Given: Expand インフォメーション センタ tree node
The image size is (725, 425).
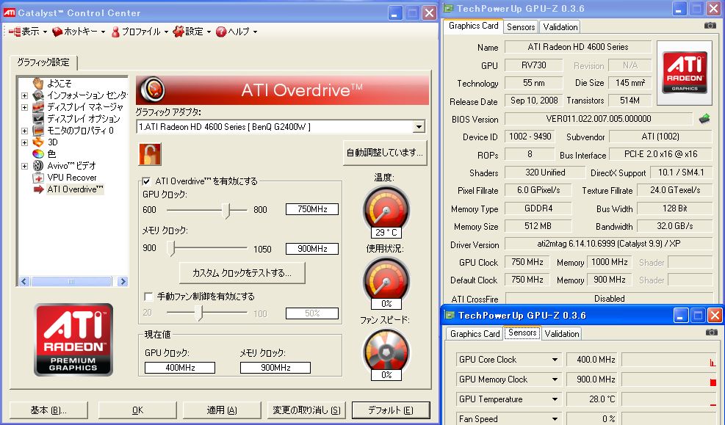Looking at the screenshot, I should [x=24, y=95].
